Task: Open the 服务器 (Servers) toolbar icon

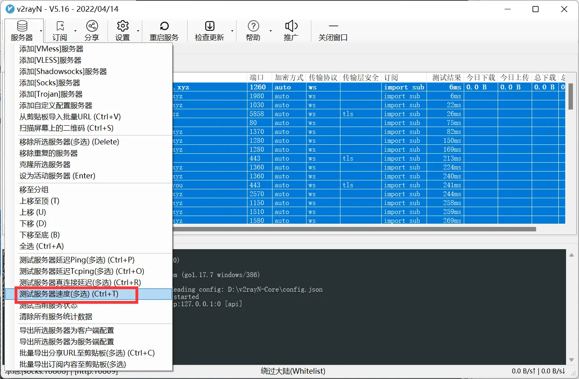Action: 22,26
